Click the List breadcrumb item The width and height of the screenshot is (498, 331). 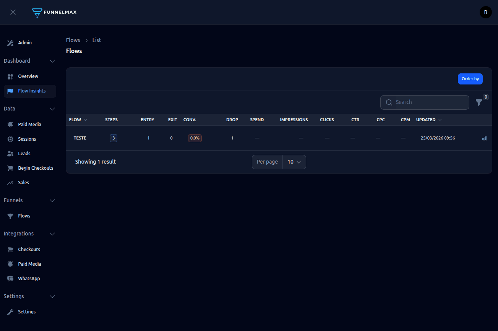pyautogui.click(x=96, y=40)
